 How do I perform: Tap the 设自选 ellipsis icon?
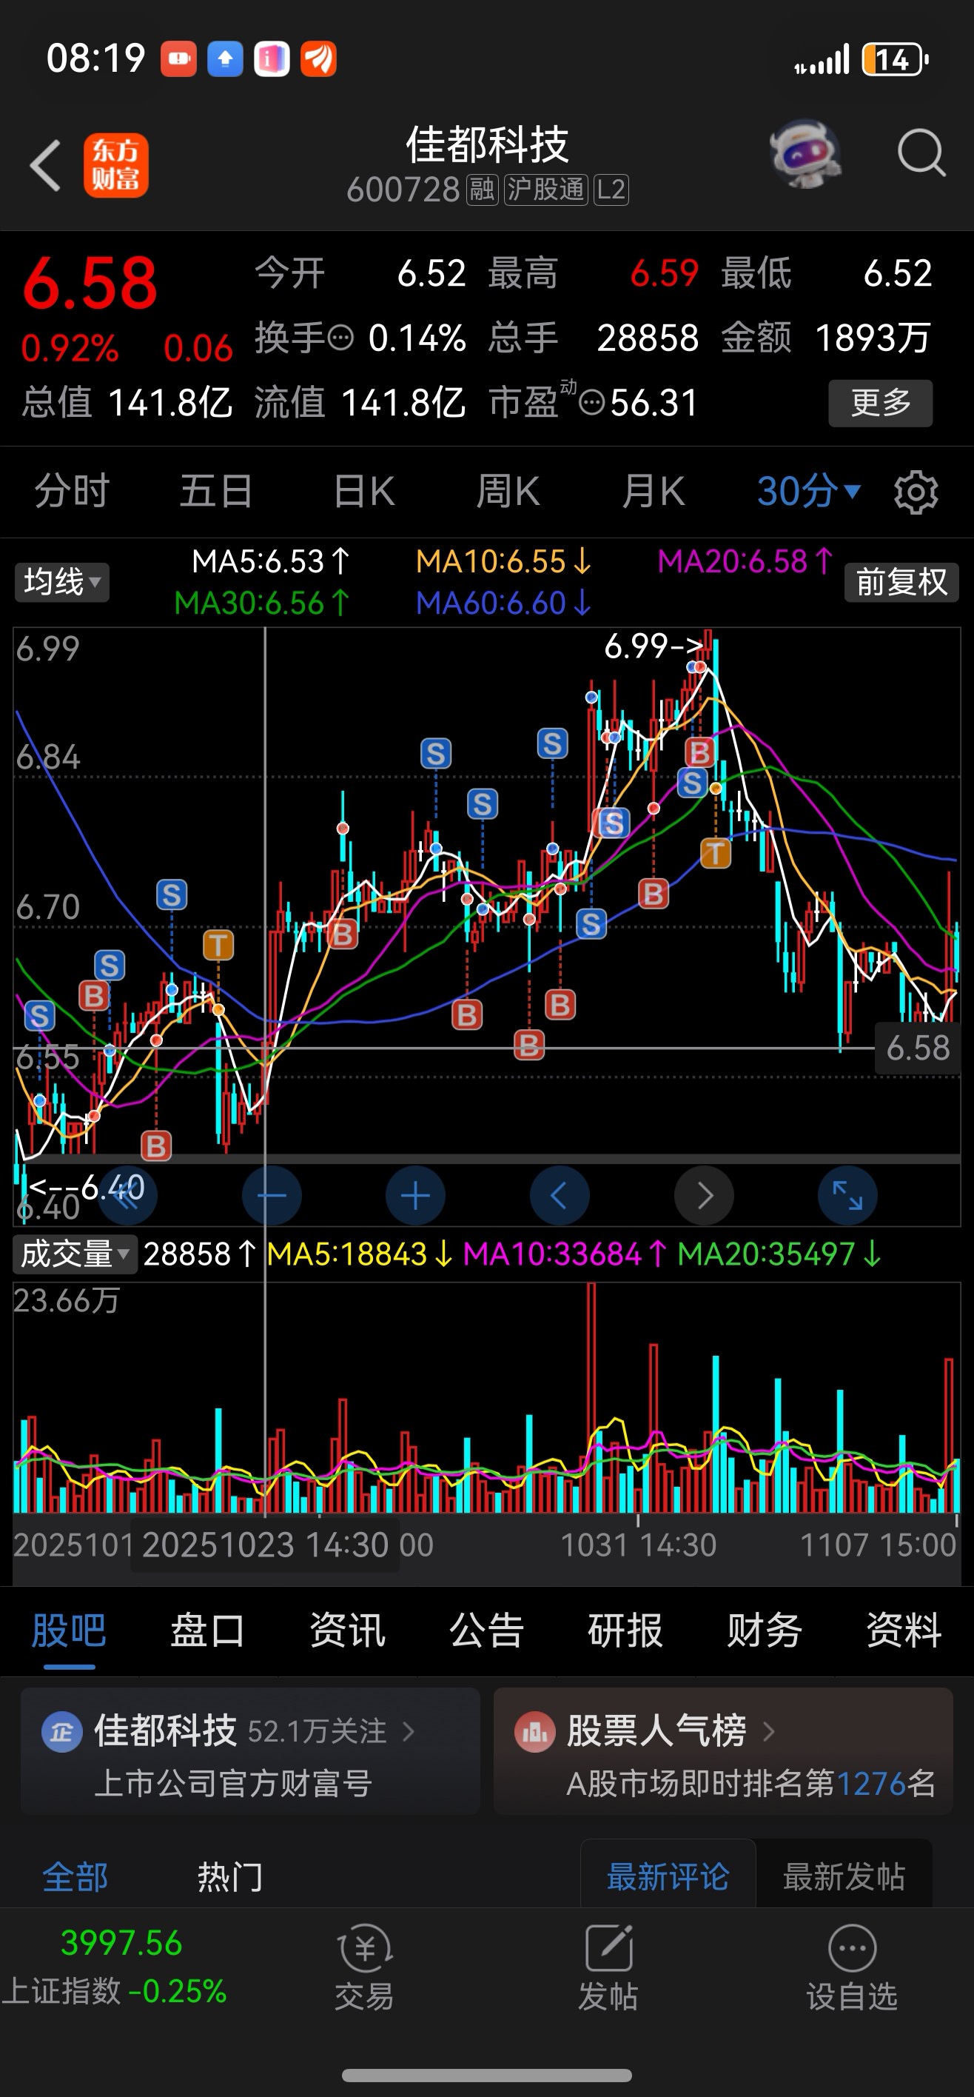[x=852, y=1948]
